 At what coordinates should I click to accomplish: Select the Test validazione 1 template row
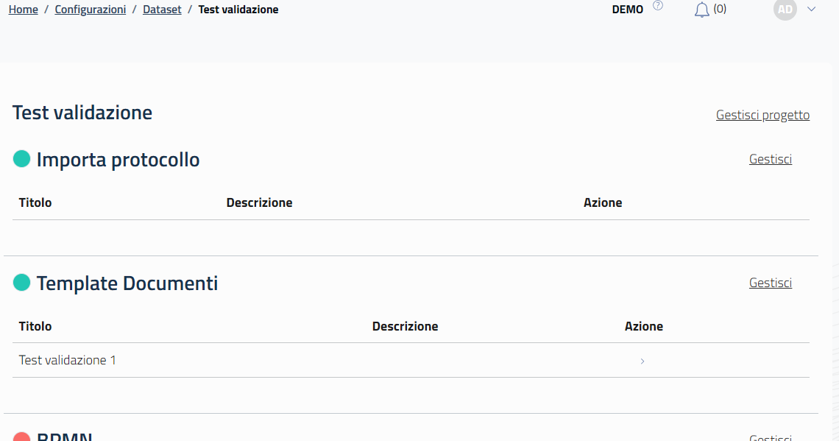(67, 360)
